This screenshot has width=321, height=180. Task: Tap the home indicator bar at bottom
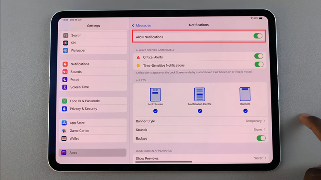click(x=163, y=162)
